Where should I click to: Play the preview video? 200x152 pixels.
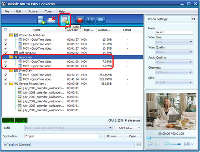point(150,144)
